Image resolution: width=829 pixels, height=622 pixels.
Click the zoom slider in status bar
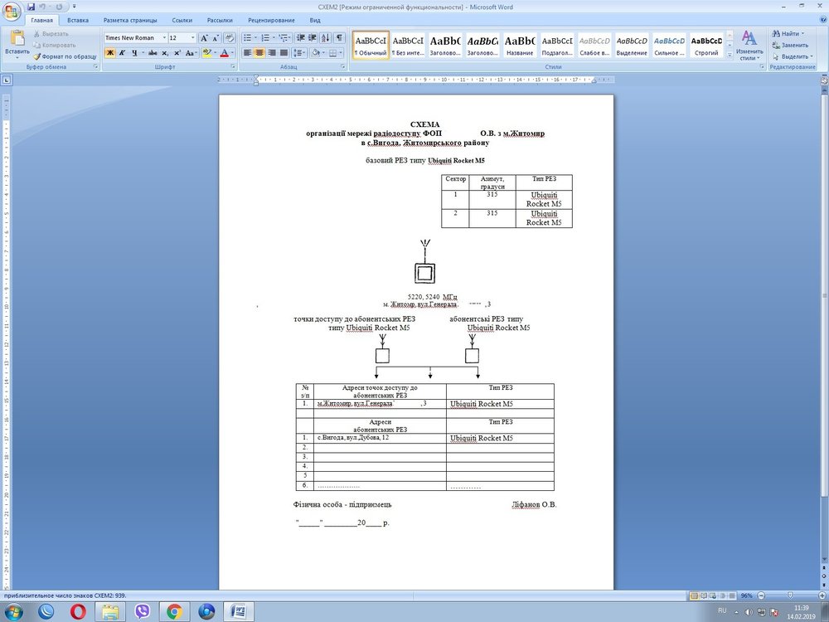click(x=788, y=595)
